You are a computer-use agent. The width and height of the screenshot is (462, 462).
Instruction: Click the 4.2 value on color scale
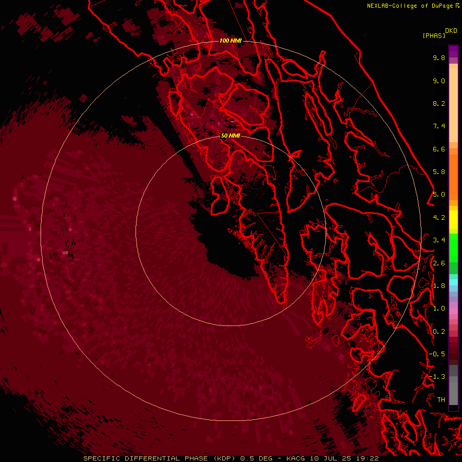click(x=439, y=218)
